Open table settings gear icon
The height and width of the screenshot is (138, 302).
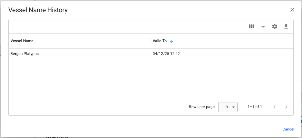[274, 27]
